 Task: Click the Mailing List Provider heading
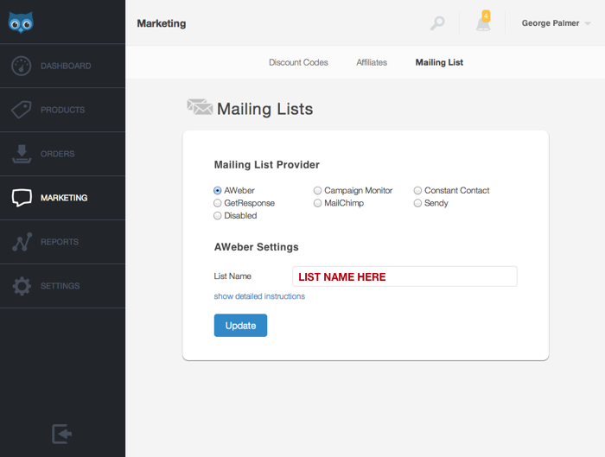[x=266, y=165]
